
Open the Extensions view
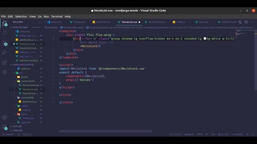coord(4,62)
